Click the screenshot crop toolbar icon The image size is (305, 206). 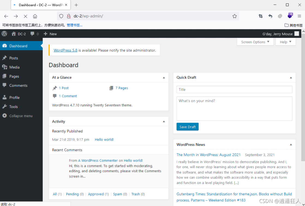[261, 16]
